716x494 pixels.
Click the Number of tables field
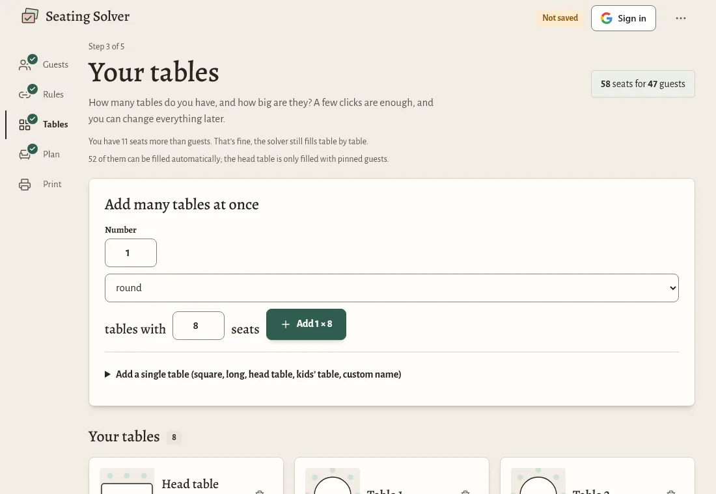tap(131, 253)
